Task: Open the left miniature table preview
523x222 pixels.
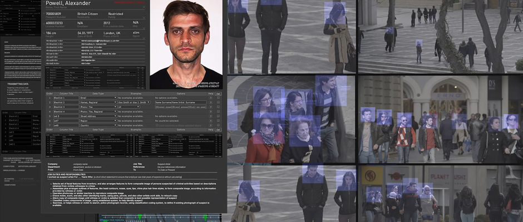Action: coord(89,146)
